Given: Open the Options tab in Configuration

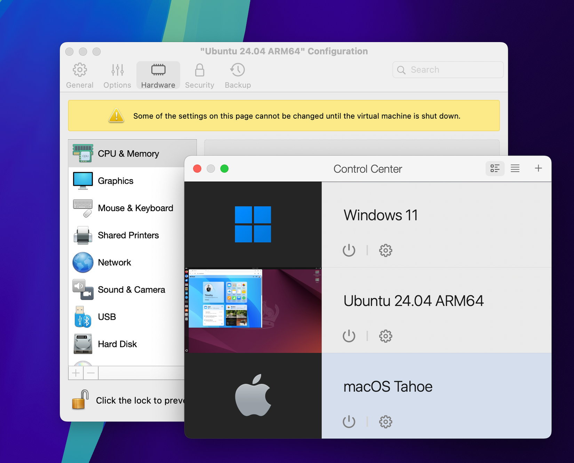Looking at the screenshot, I should pyautogui.click(x=117, y=74).
